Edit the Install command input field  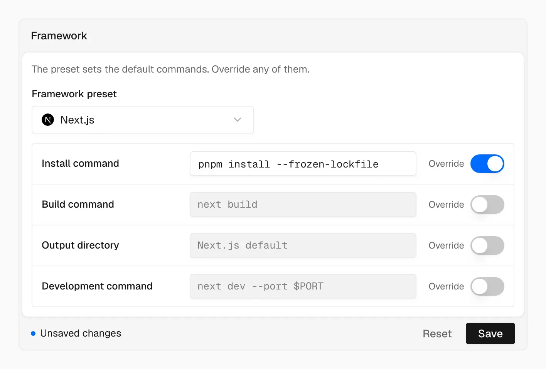pyautogui.click(x=303, y=164)
